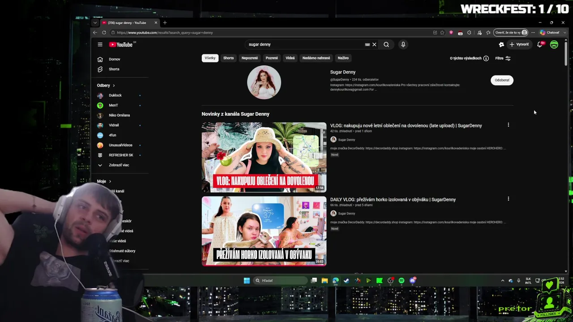Viewport: 573px width, 322px height.
Task: Reload the YouTube page
Action: [104, 32]
